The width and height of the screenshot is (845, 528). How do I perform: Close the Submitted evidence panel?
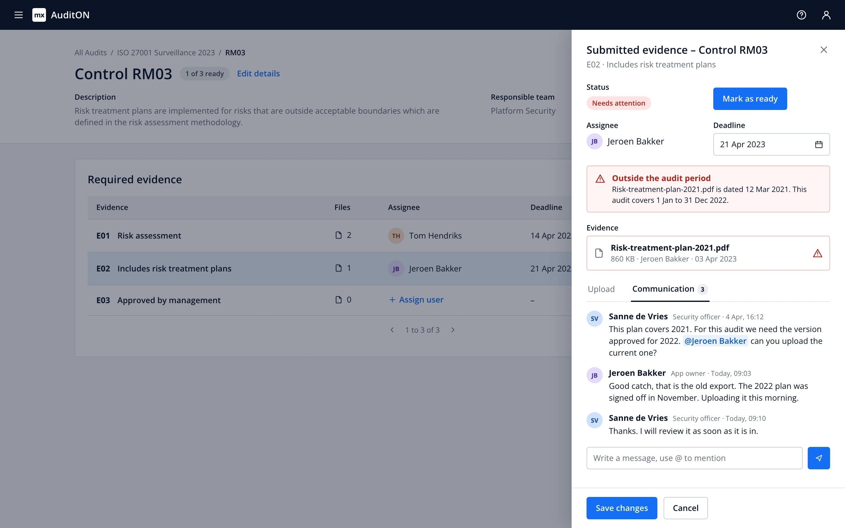coord(824,50)
